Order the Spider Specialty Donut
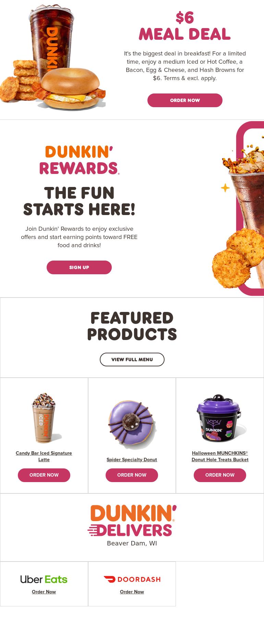This screenshot has height=617, width=264. [x=132, y=475]
